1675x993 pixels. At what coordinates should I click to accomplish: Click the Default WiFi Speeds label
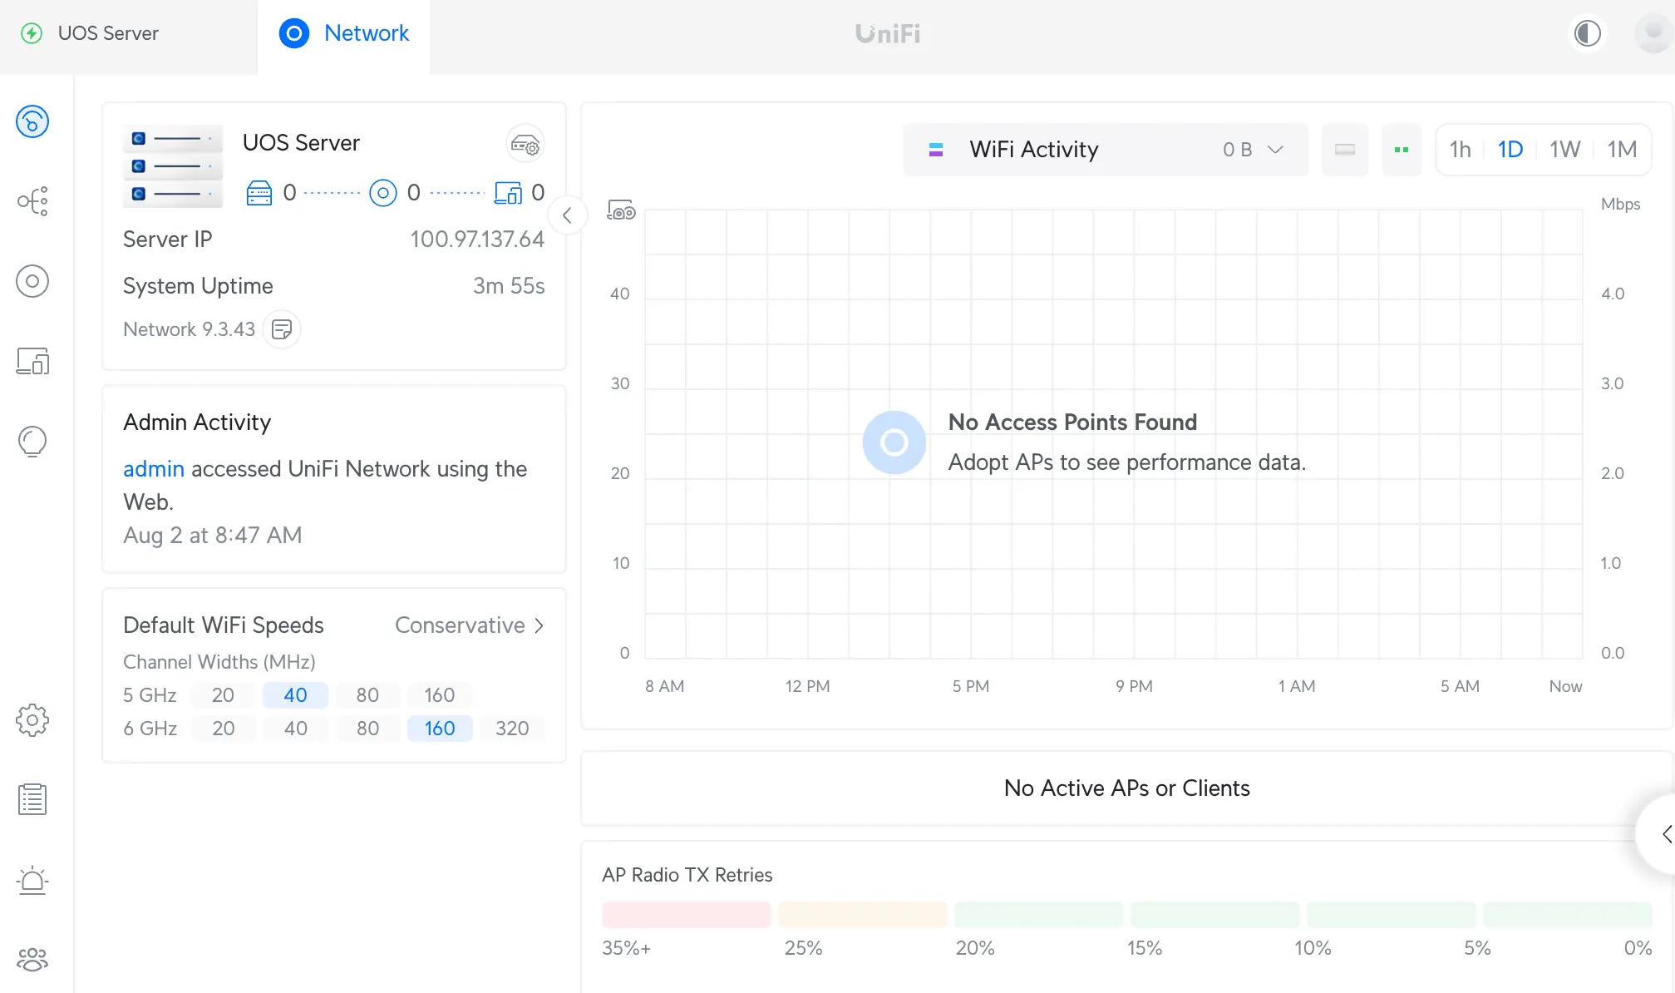[x=224, y=625]
